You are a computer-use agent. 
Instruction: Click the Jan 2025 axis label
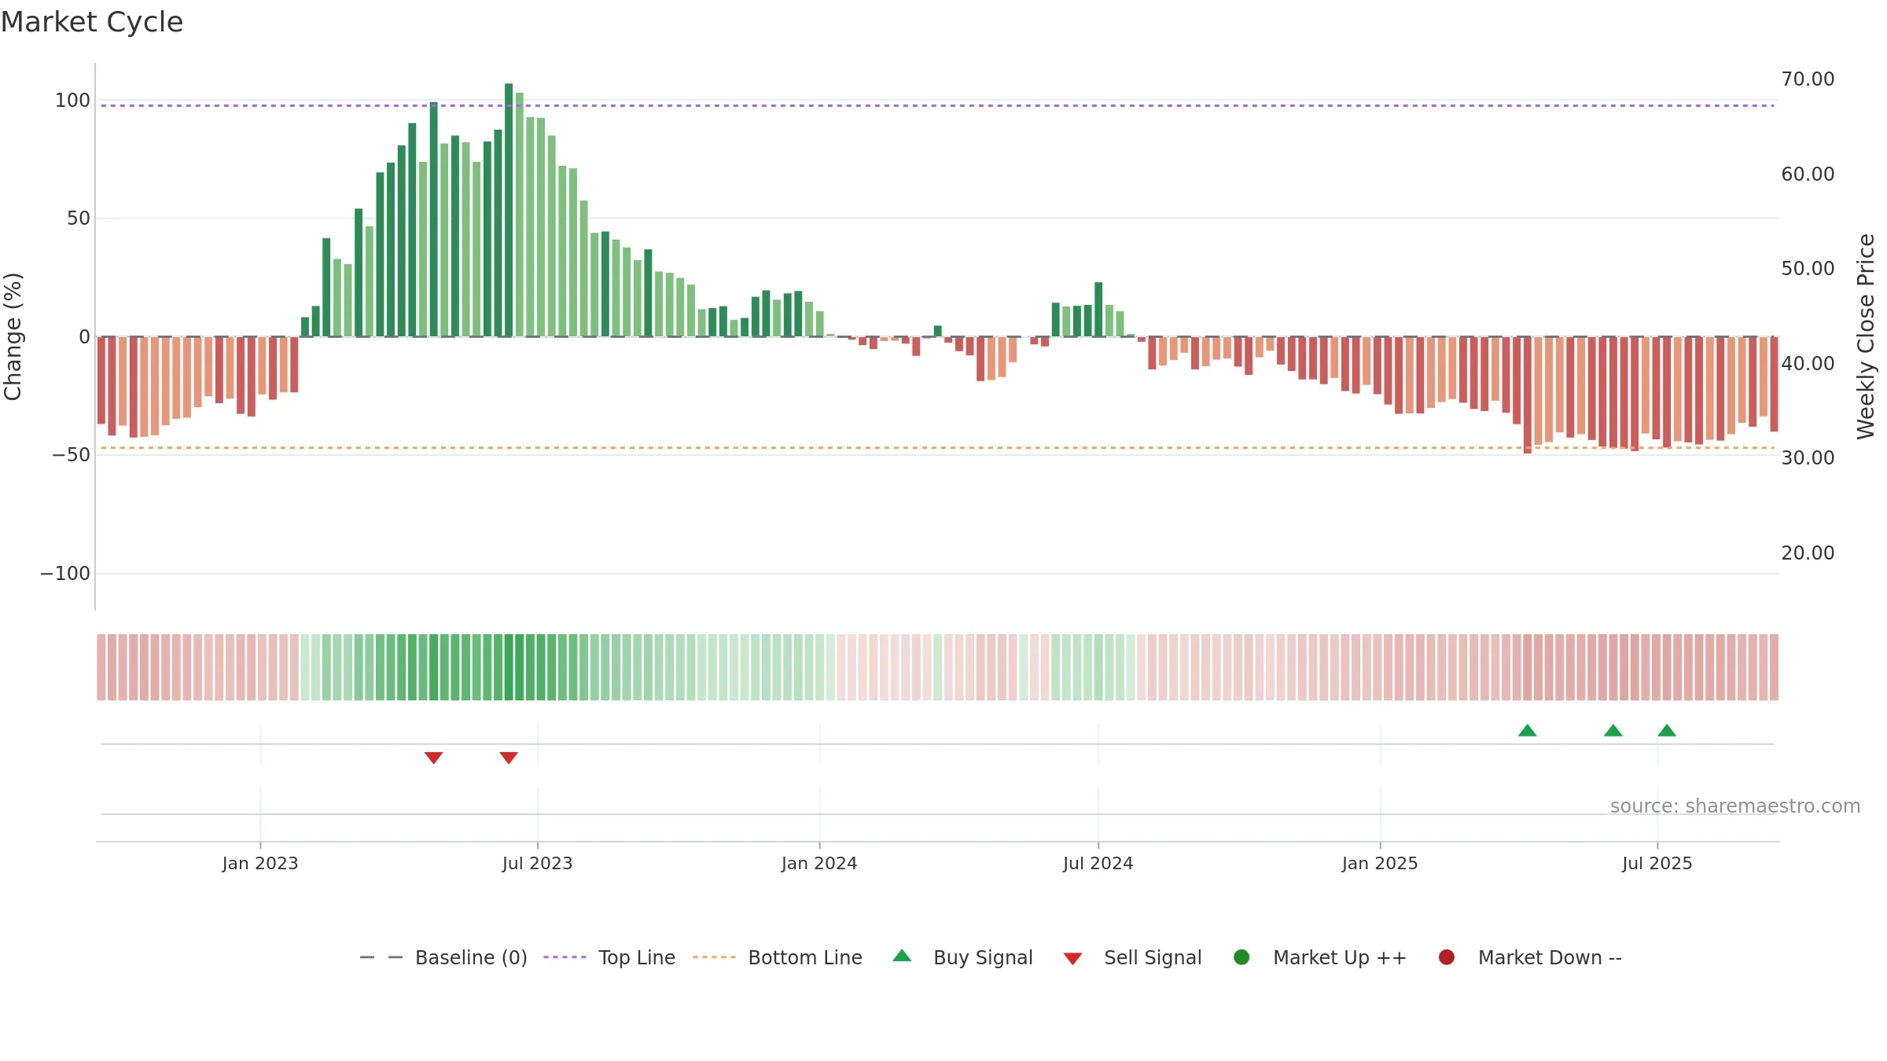pos(1380,864)
